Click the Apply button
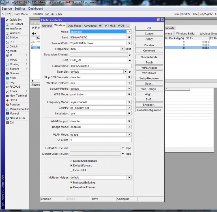The image size is (217, 212). (149, 39)
